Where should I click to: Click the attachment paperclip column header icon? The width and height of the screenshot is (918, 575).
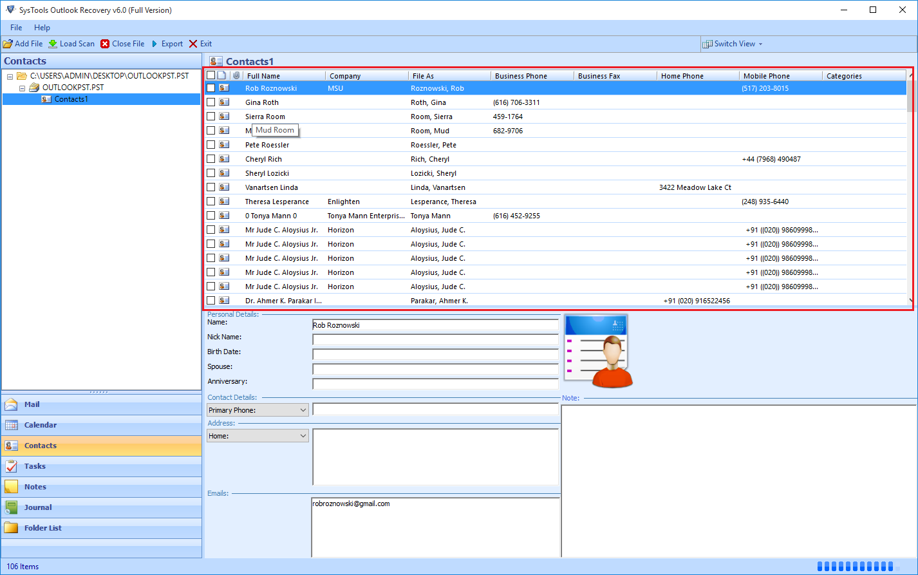pyautogui.click(x=236, y=75)
